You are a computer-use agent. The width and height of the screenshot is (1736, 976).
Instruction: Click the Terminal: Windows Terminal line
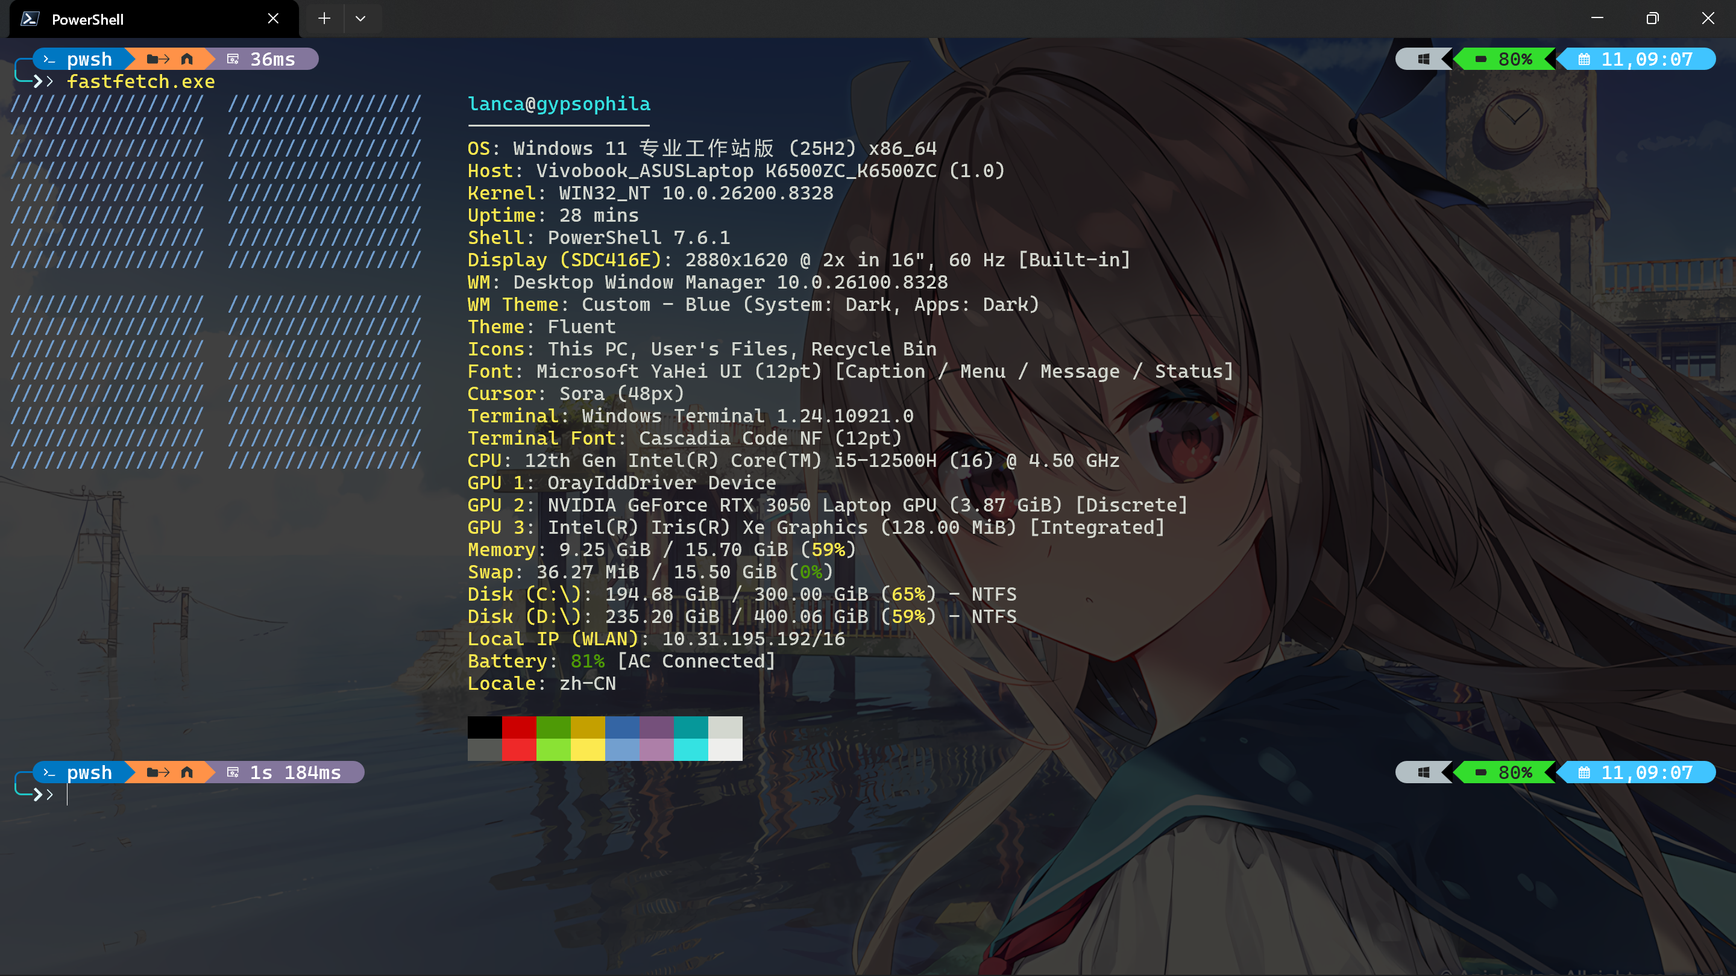[691, 416]
